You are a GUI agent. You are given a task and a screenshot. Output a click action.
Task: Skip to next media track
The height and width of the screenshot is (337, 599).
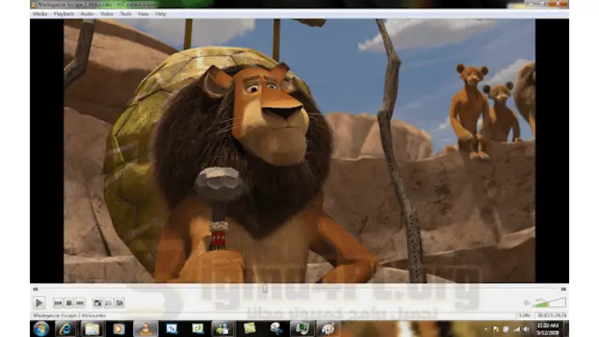(x=80, y=303)
